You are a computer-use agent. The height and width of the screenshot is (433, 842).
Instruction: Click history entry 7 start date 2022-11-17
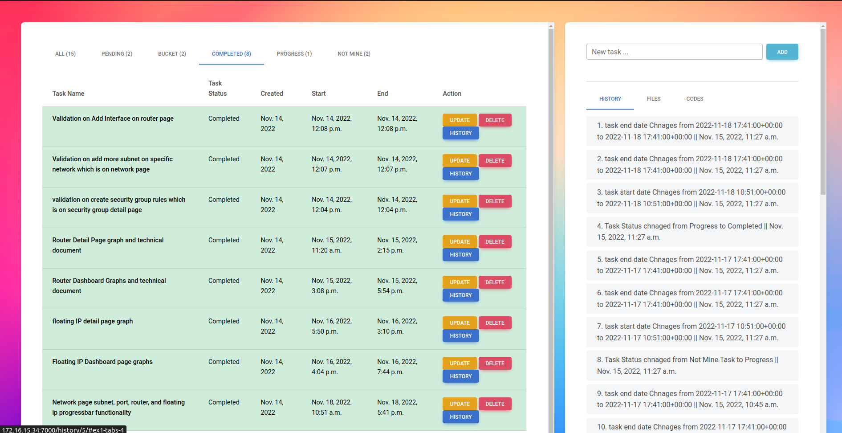point(692,332)
